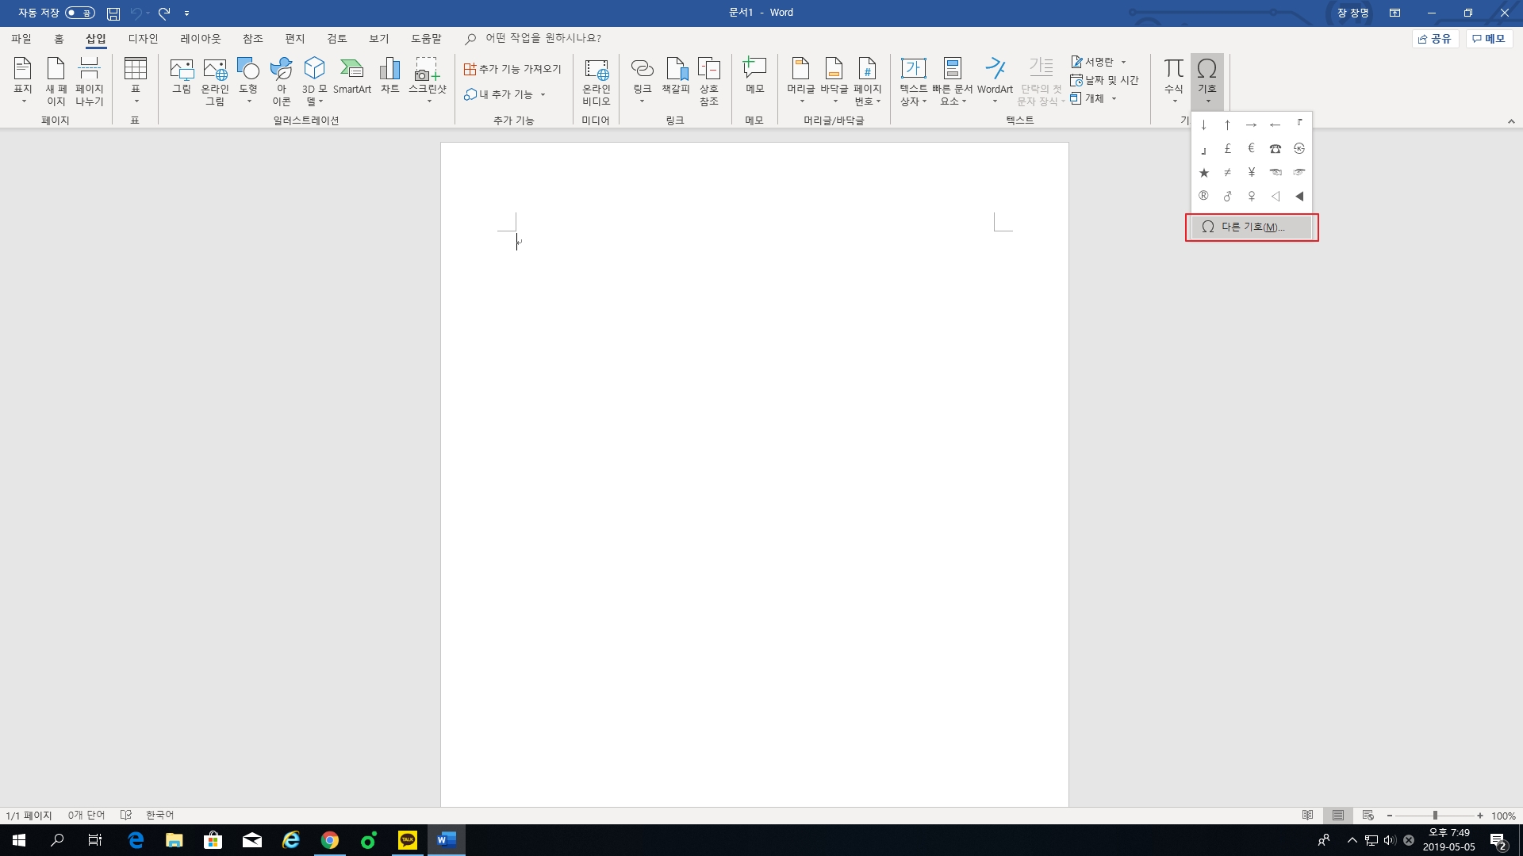
Task: Collapse the ribbon with the chevron
Action: [x=1511, y=121]
